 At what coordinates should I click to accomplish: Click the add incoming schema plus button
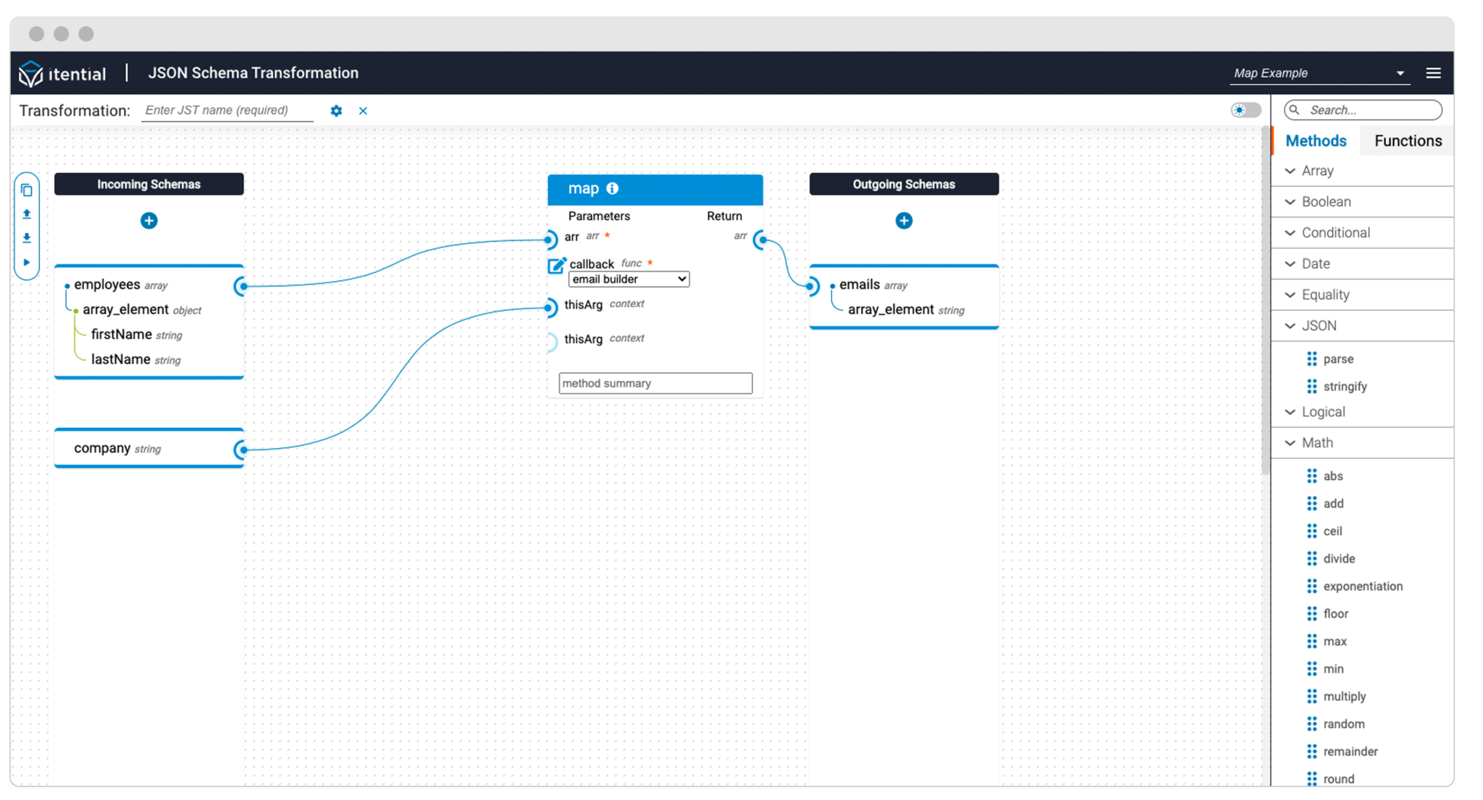tap(148, 221)
